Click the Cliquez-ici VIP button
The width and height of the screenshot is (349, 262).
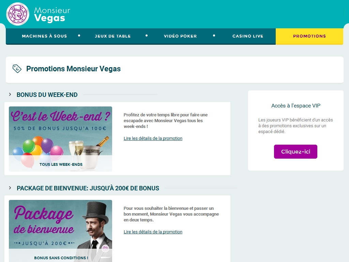(295, 152)
